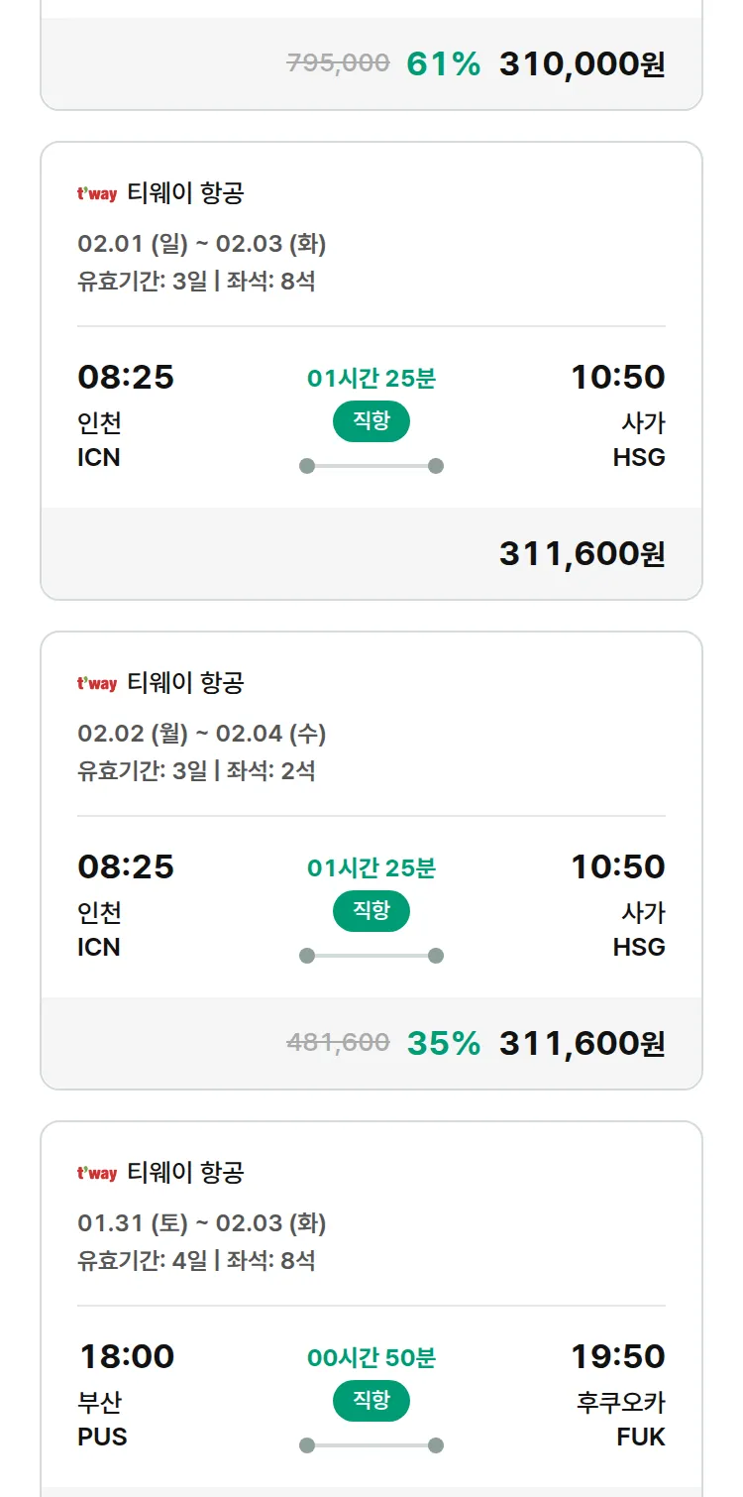Click the 18:00 부산 PUS departure
743x1497 pixels.
tap(126, 1393)
